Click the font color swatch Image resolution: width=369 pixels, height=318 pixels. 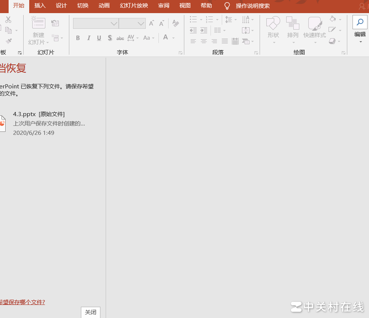(x=165, y=37)
